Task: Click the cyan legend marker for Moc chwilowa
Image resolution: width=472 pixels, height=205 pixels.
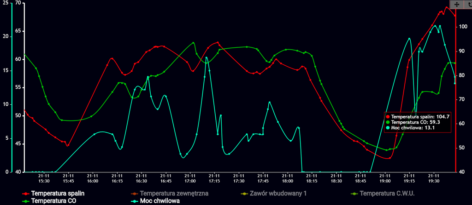Action: (135, 201)
